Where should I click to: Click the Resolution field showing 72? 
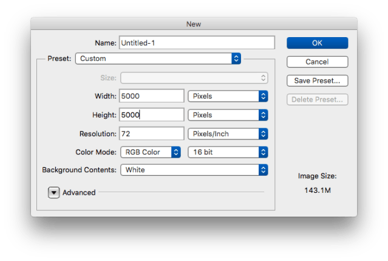tap(152, 133)
